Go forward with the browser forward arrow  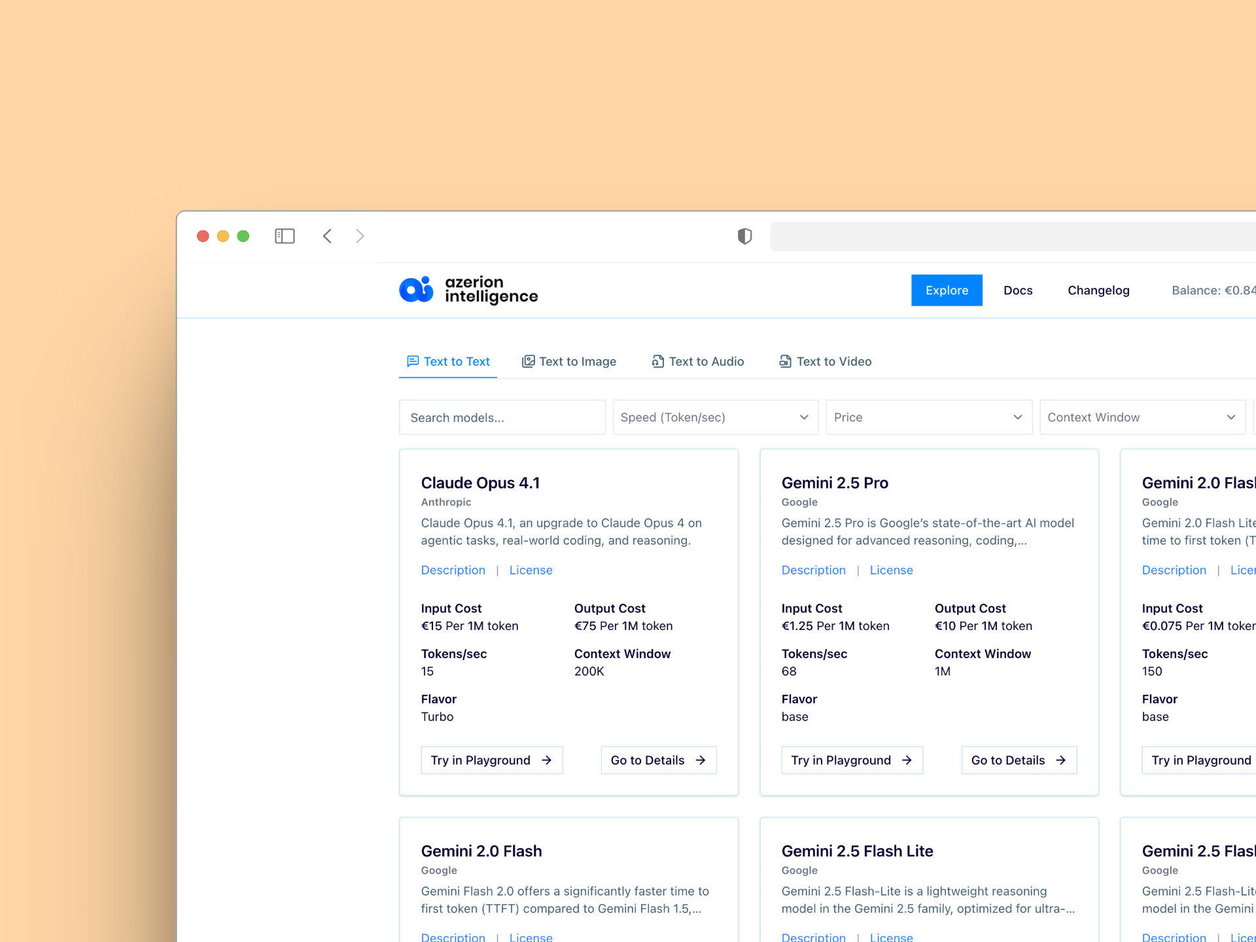[360, 236]
